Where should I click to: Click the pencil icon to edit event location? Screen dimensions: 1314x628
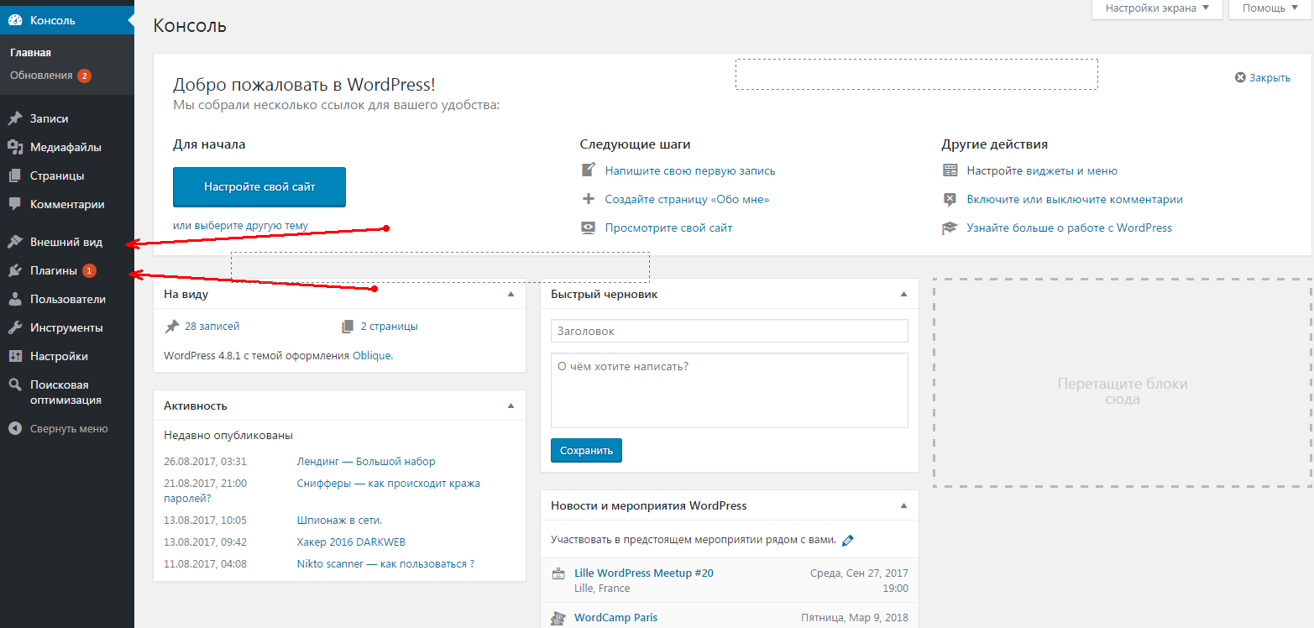(x=848, y=540)
